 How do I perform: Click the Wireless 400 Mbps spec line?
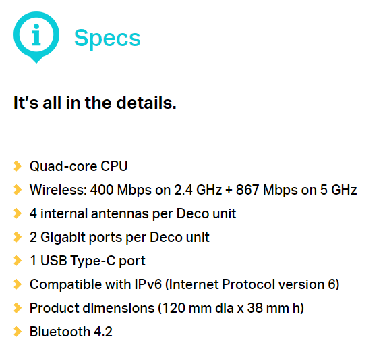point(194,190)
